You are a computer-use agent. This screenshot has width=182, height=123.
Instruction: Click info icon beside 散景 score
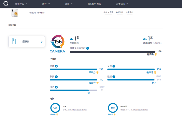pos(56,77)
